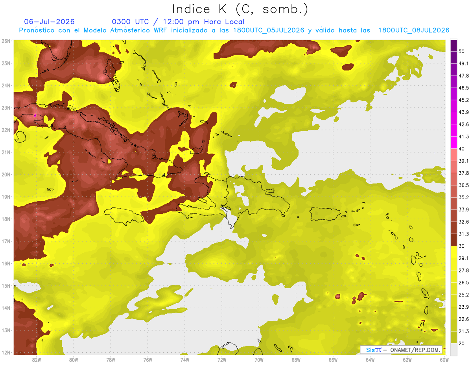Viewport: 472px width, 365px height.
Task: Select the "18N" latitude label
Action: point(6,219)
